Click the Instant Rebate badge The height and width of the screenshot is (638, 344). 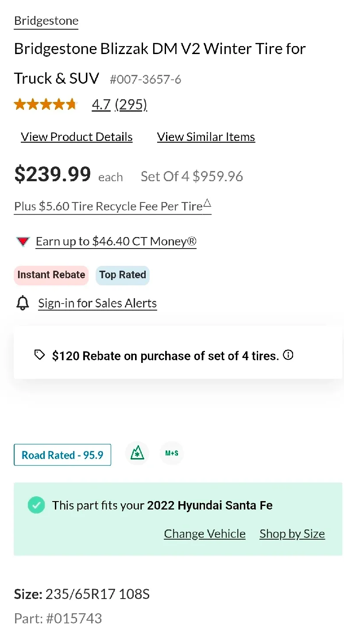coord(51,275)
